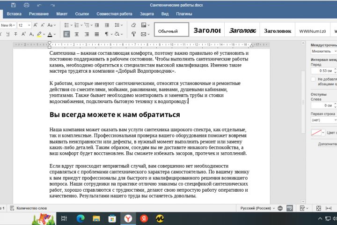Toggle the don't add interval between paragraphs checkbox
This screenshot has height=225, width=337.
(313, 79)
